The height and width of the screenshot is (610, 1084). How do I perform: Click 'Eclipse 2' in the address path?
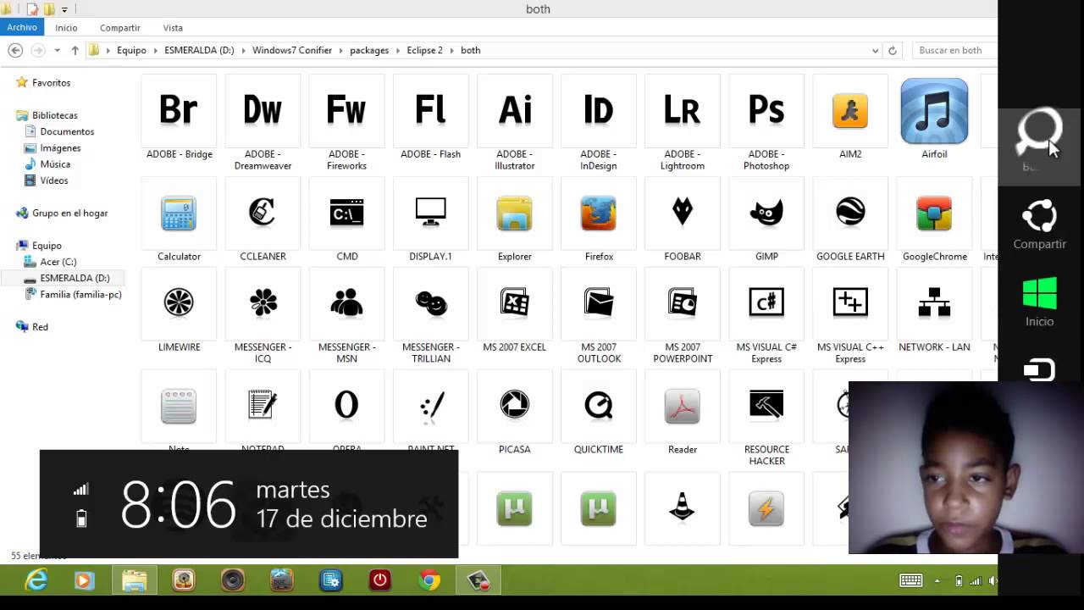click(x=424, y=50)
